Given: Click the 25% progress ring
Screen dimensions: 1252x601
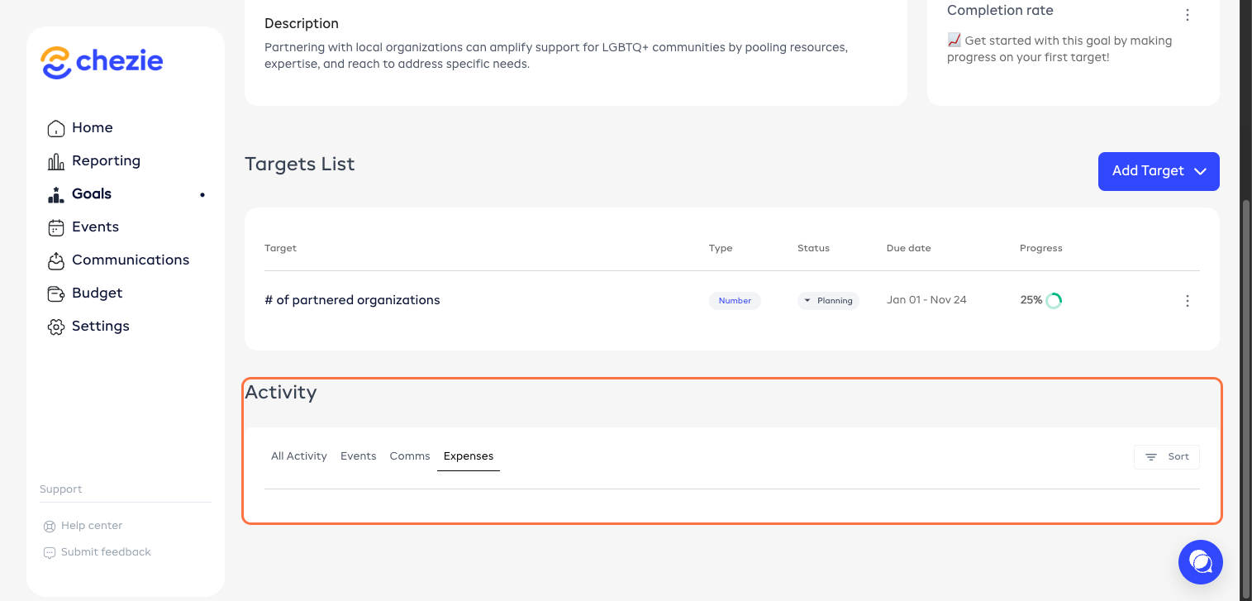Looking at the screenshot, I should pyautogui.click(x=1054, y=301).
